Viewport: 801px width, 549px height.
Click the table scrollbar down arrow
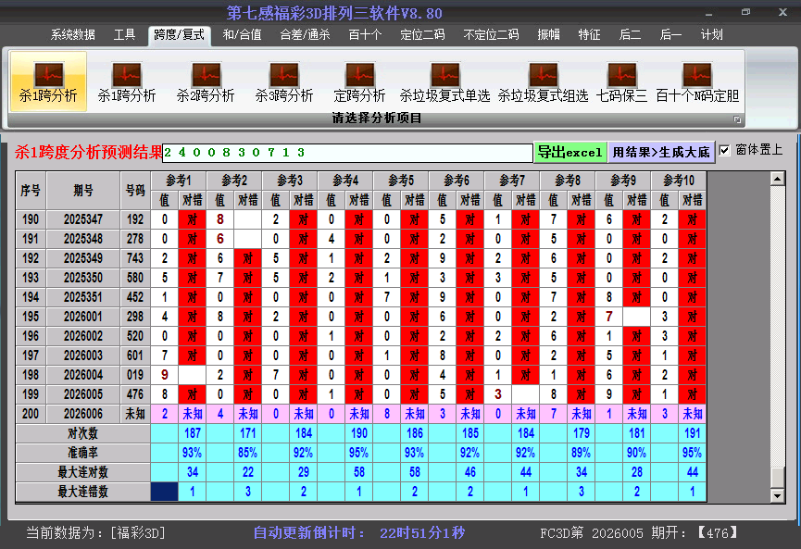[x=777, y=495]
